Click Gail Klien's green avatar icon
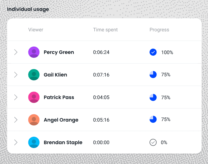Viewport: 208px width, 164px height. pyautogui.click(x=34, y=75)
